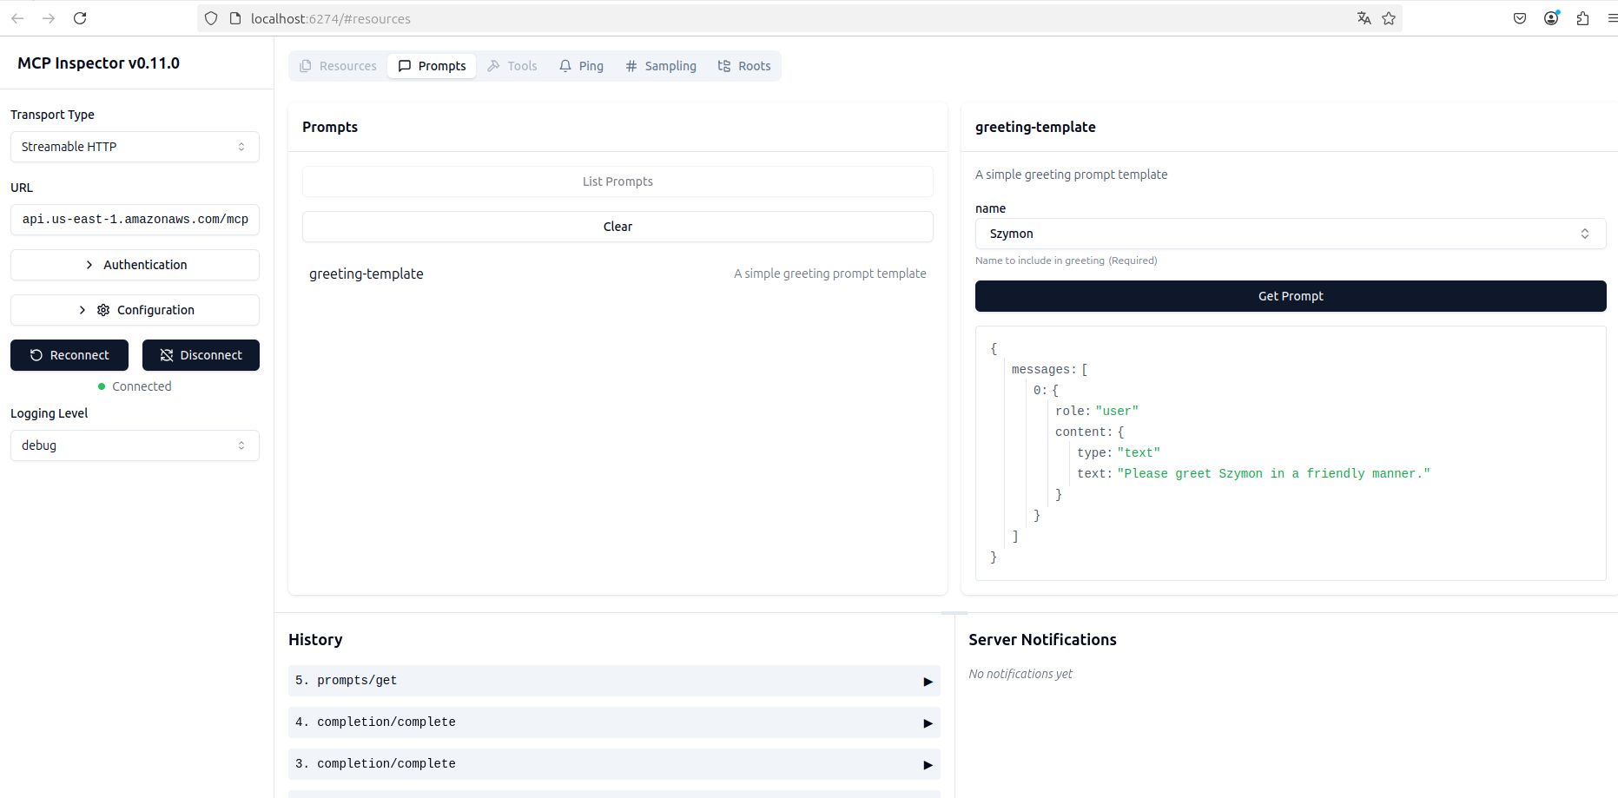The width and height of the screenshot is (1618, 798).
Task: Click the browser address bar
Action: pyautogui.click(x=799, y=18)
